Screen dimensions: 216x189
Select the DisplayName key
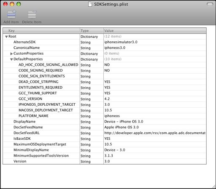24,122
